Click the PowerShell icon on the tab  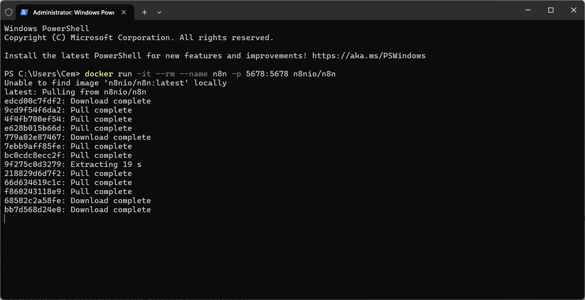click(x=24, y=12)
